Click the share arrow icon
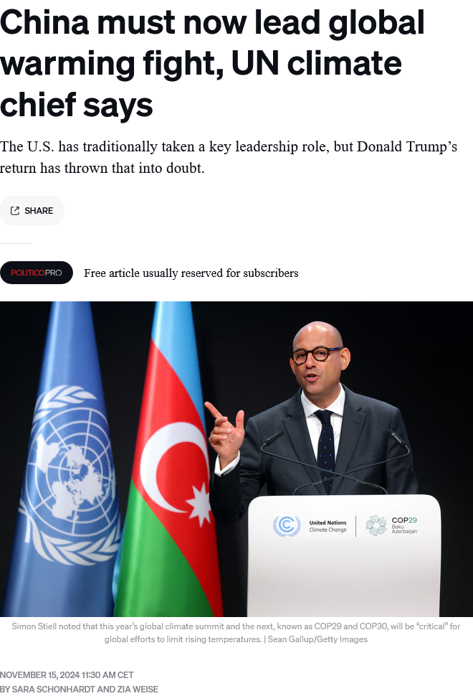The image size is (473, 696). 15,211
